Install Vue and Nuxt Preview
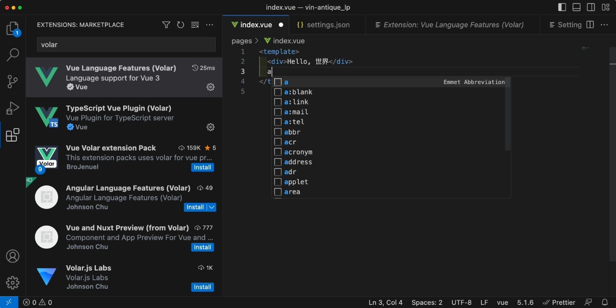The image size is (616, 308). click(202, 247)
